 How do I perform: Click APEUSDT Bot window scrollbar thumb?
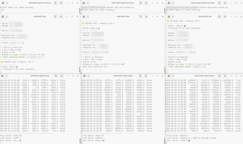[80, 70]
